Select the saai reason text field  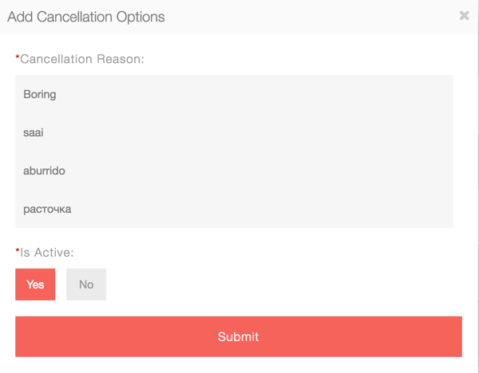pyautogui.click(x=234, y=133)
